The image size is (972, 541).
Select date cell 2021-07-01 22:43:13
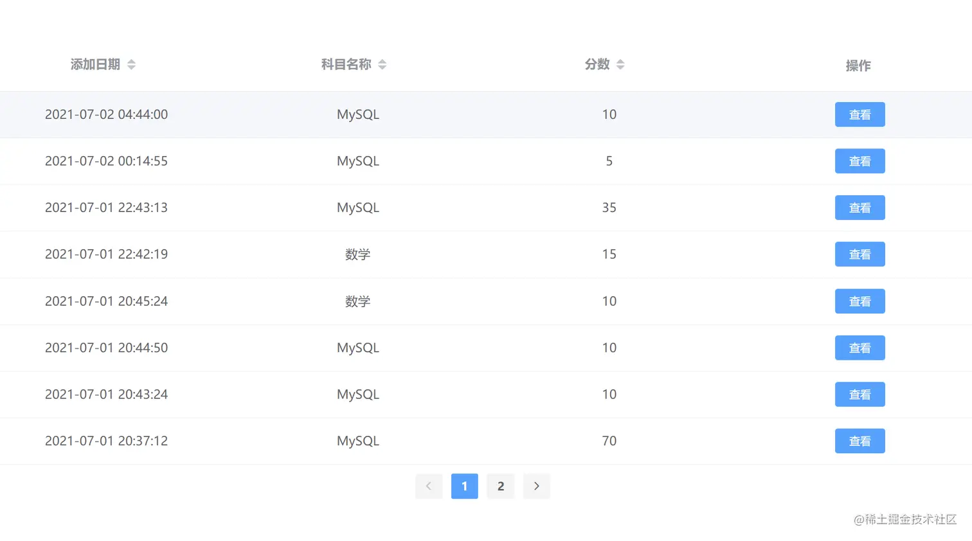(106, 208)
